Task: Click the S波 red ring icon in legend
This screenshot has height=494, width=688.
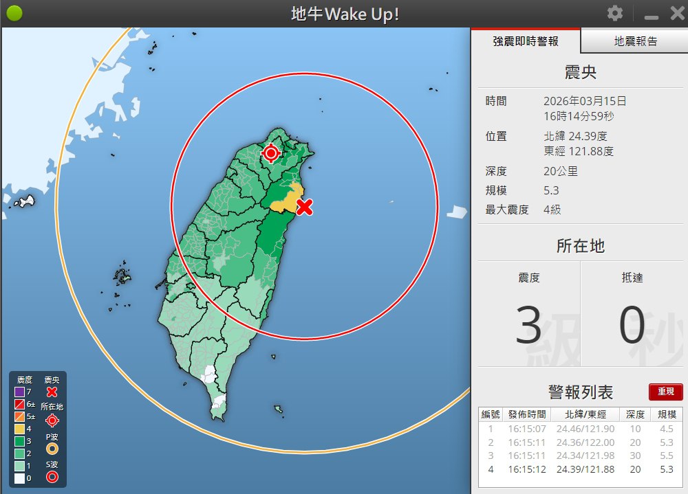Action: (x=52, y=477)
